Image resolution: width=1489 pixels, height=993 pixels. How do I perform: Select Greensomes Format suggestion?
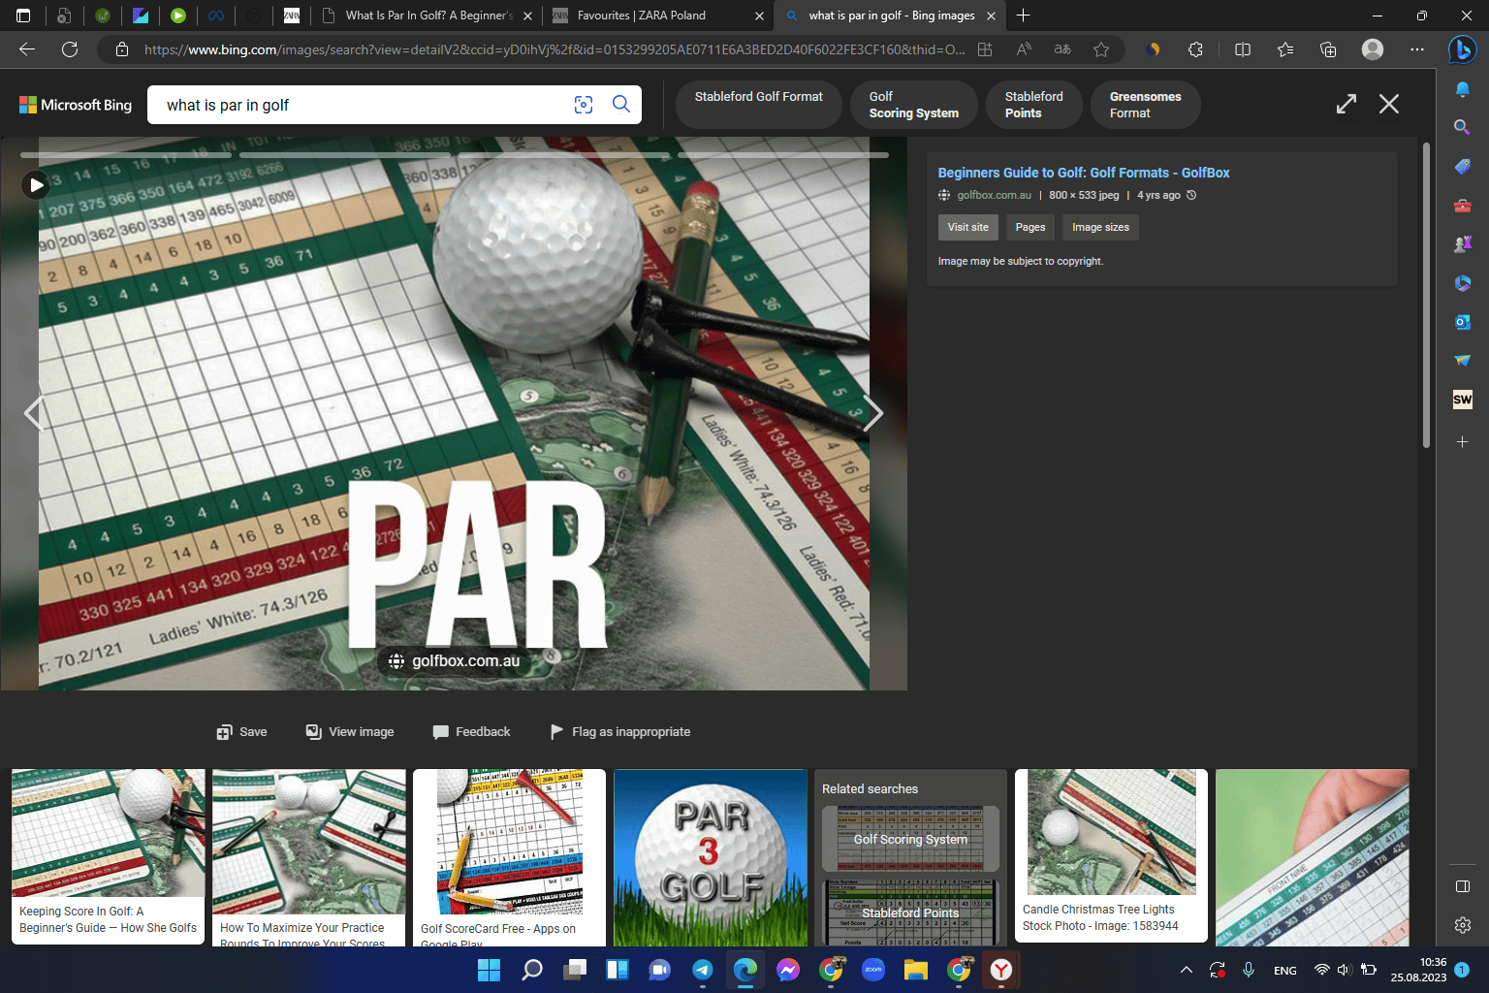click(1146, 105)
